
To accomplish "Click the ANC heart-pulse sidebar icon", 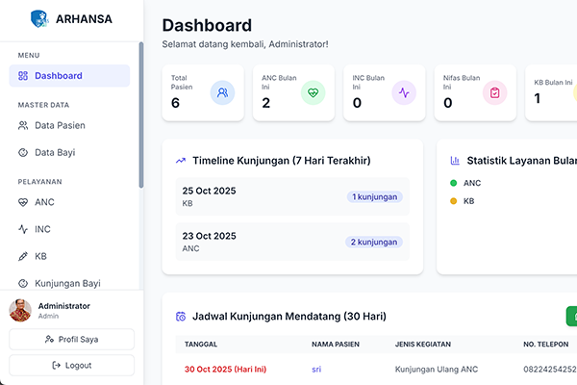I will (23, 202).
